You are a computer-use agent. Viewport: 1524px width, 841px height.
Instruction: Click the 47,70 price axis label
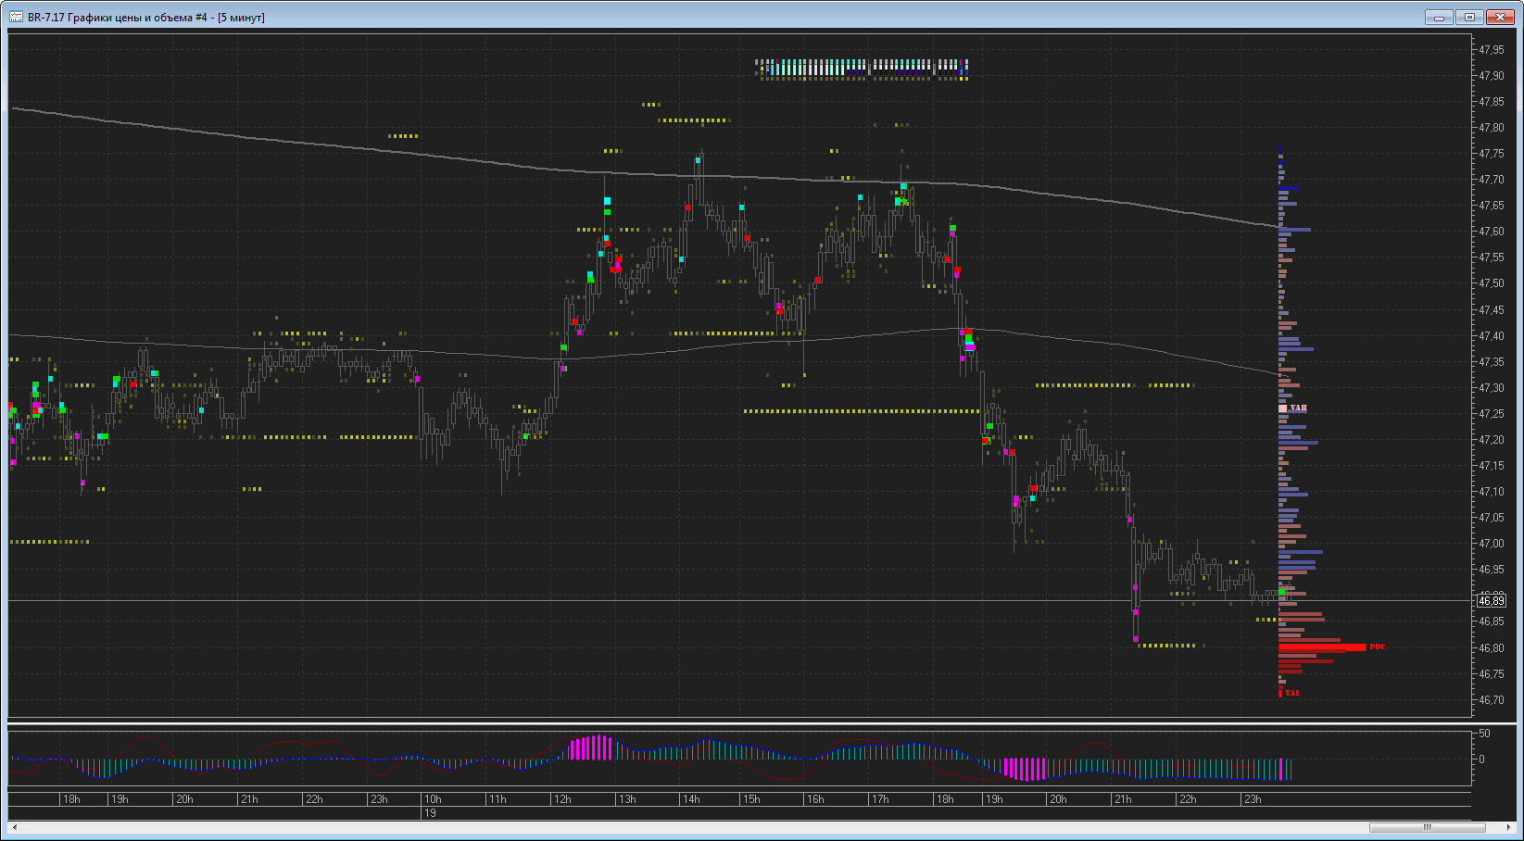coord(1492,180)
